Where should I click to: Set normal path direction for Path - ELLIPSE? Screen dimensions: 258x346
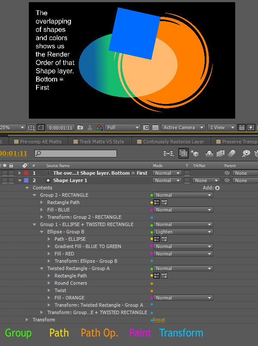pos(157,239)
